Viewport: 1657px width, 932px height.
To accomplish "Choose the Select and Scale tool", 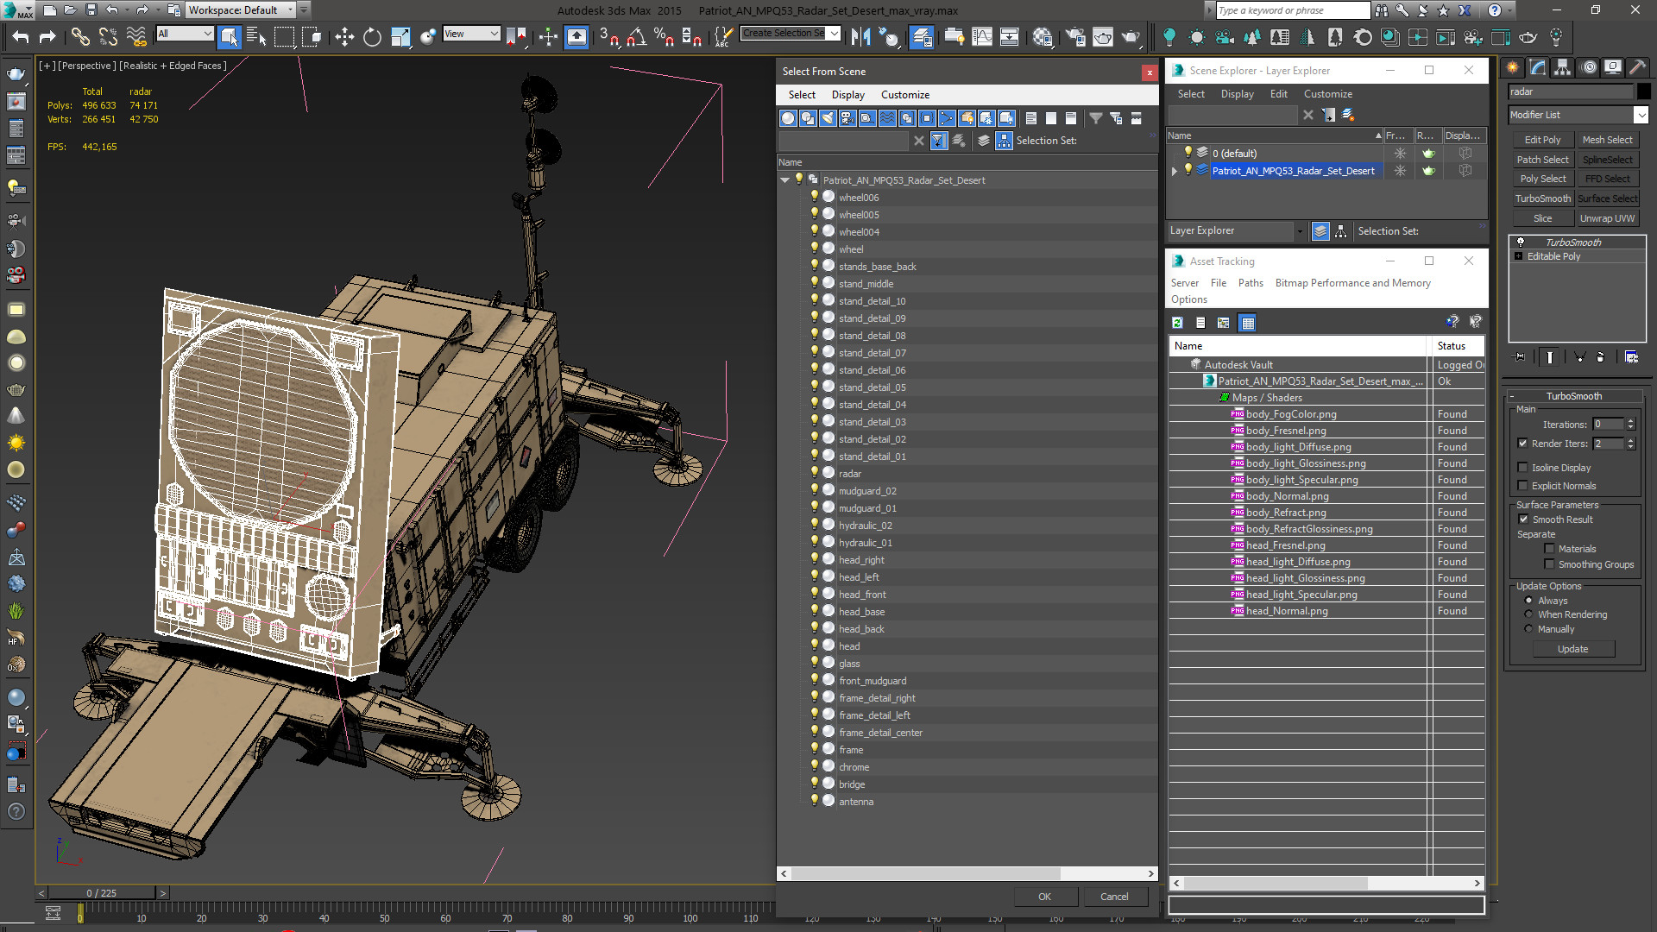I will [x=400, y=36].
